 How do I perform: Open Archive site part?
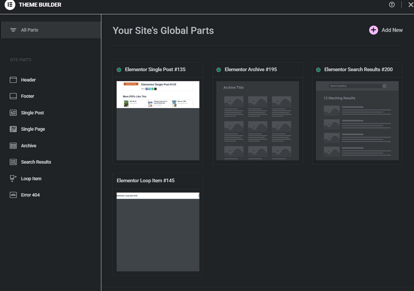29,146
